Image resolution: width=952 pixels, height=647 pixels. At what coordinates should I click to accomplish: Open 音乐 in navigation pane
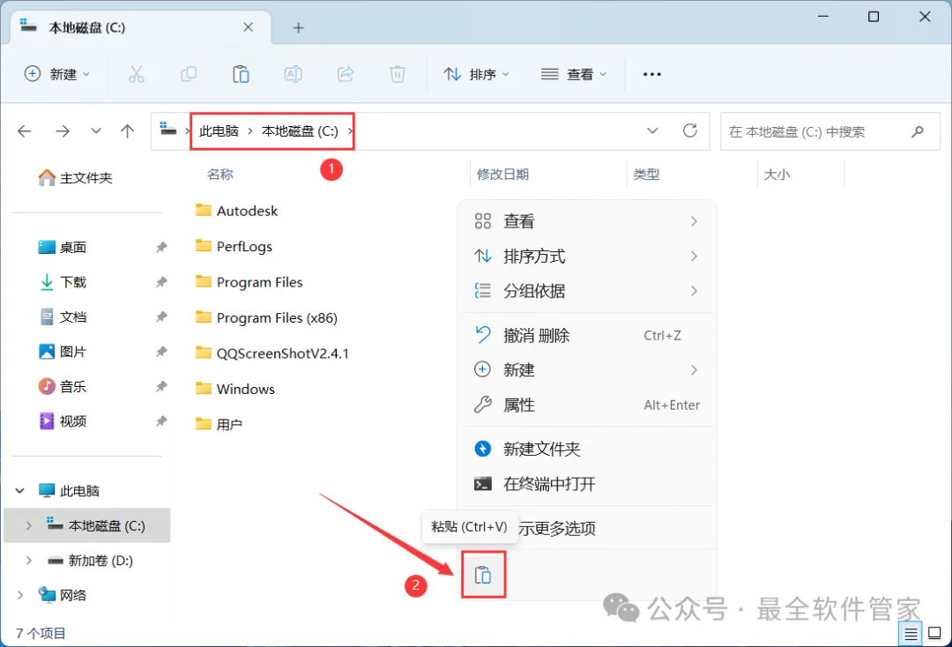(x=63, y=387)
